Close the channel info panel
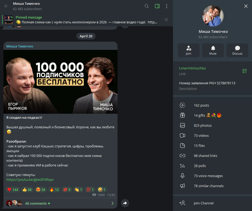Screen dimensions: 252x211 pyautogui.click(x=246, y=6)
